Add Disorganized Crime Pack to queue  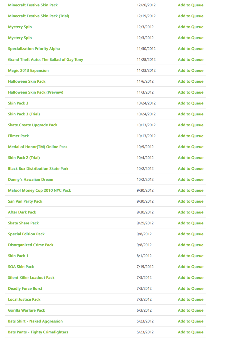[191, 245]
